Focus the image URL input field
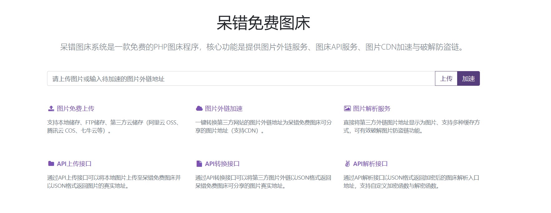The height and width of the screenshot is (213, 551). (x=241, y=79)
